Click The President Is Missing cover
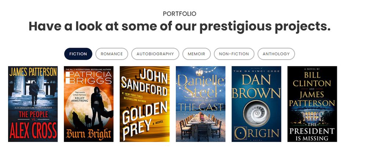 pos(312,104)
